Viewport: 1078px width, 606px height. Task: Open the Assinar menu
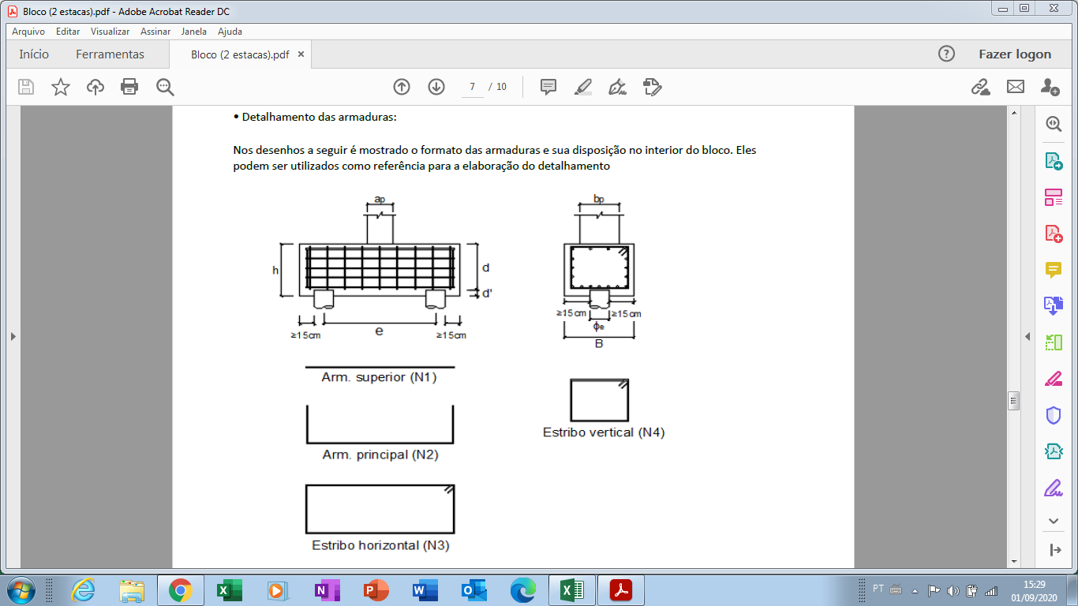click(155, 32)
